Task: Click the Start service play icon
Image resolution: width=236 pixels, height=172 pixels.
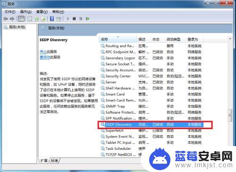Action: [68, 19]
